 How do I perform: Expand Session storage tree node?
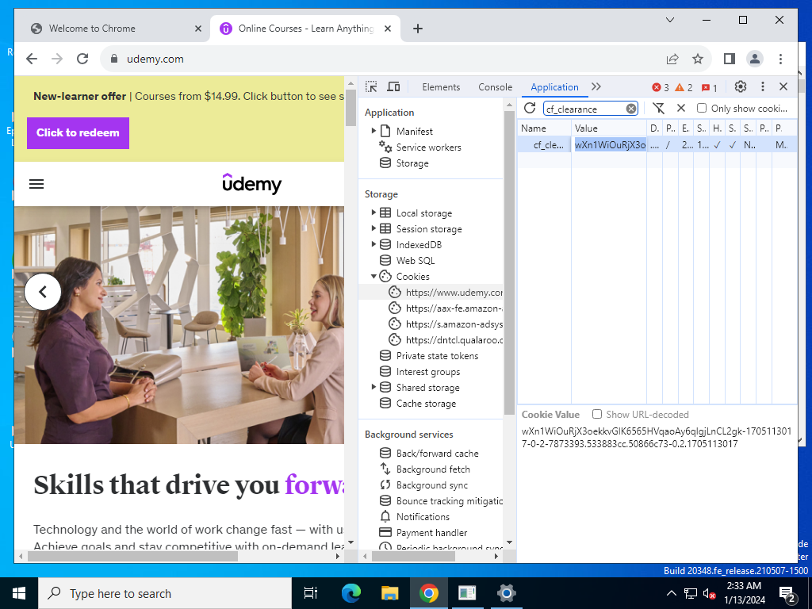pos(373,228)
